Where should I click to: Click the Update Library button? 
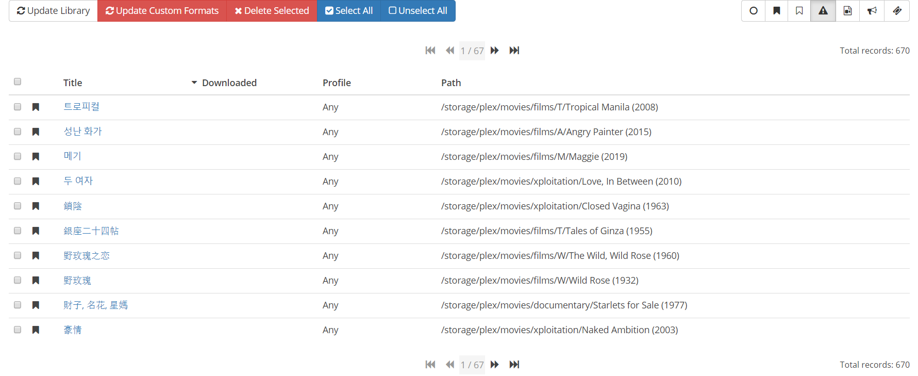53,11
